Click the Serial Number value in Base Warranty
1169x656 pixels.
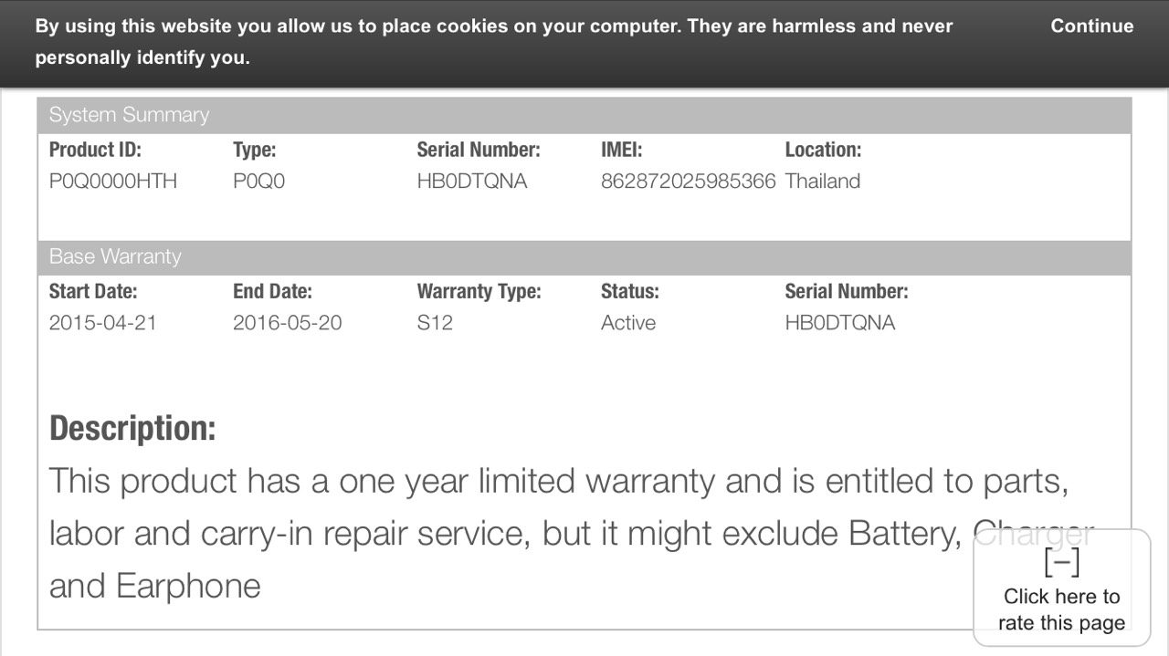click(x=839, y=323)
